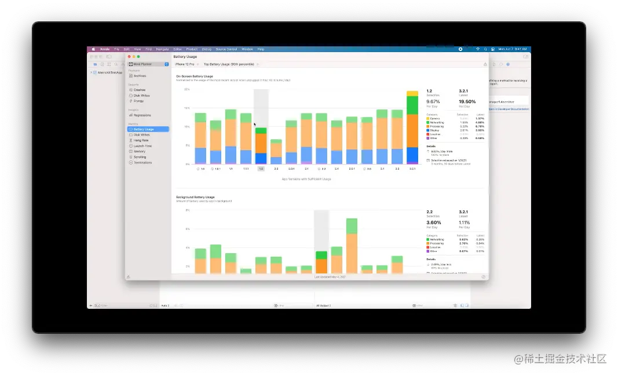Screen dimensions: 618x376
Task: Open the Scrolling metric
Action: click(x=140, y=157)
